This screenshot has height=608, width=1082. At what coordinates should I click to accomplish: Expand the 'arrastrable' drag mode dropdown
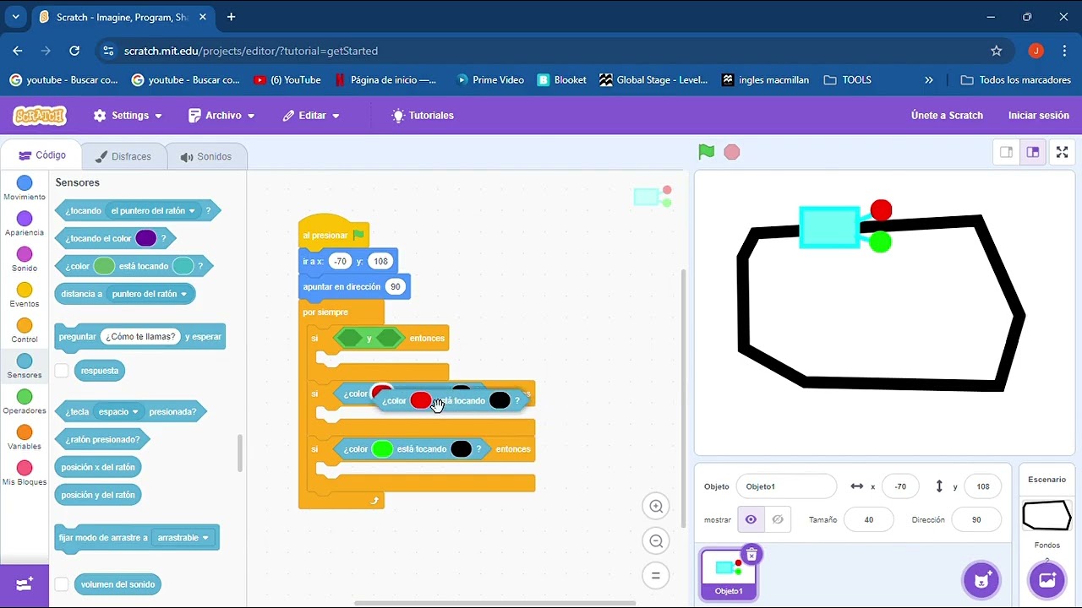click(183, 538)
